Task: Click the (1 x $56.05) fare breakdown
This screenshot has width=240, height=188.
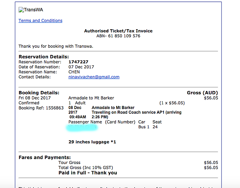Action: coord(172,103)
